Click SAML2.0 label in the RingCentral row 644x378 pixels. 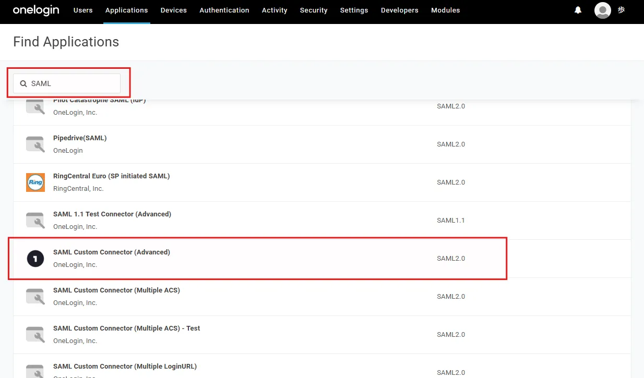[x=451, y=182]
